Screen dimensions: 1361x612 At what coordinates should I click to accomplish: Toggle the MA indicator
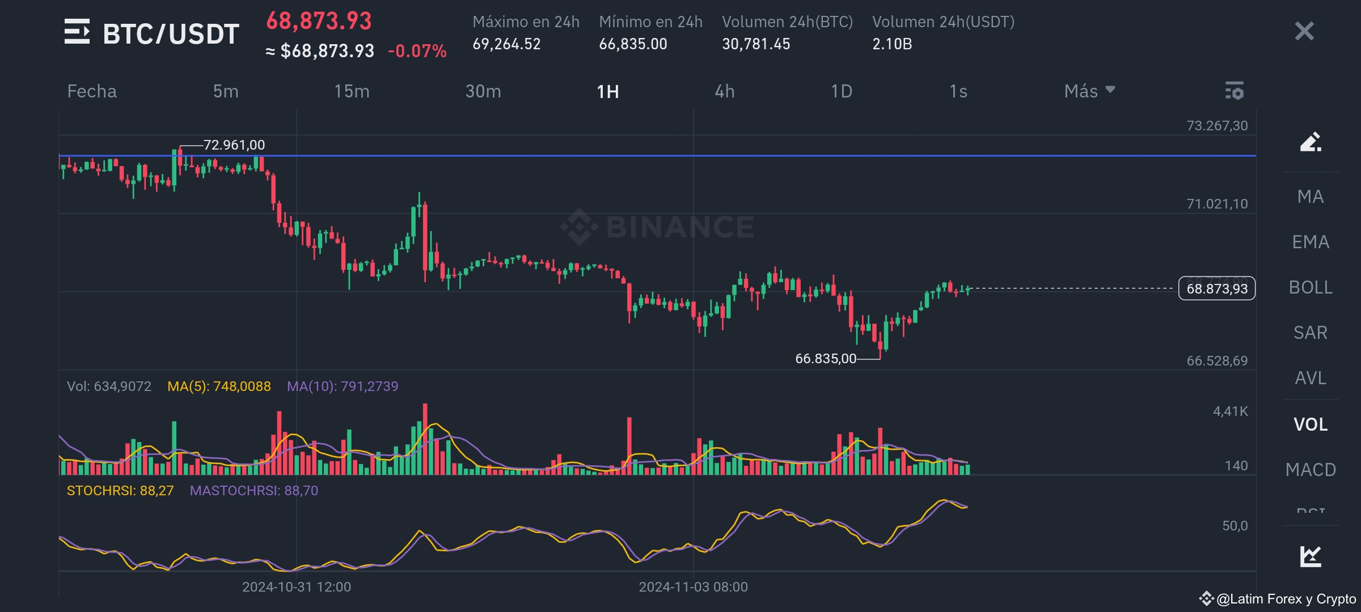click(x=1311, y=197)
